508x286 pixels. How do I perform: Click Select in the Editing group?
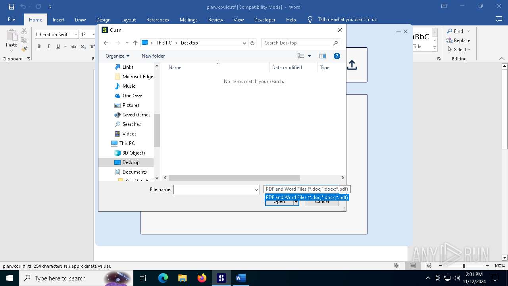point(459,50)
